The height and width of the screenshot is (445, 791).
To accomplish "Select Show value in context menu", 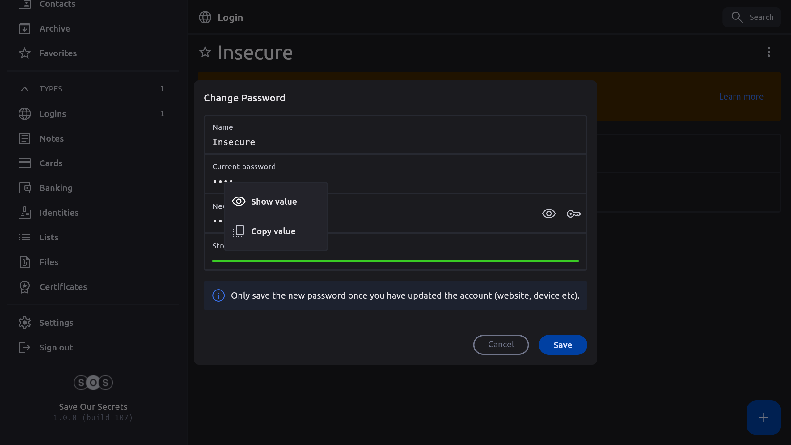I will pyautogui.click(x=274, y=201).
